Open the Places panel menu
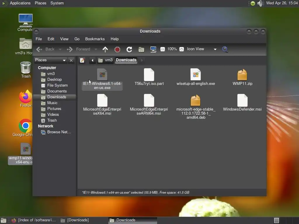 40,3
